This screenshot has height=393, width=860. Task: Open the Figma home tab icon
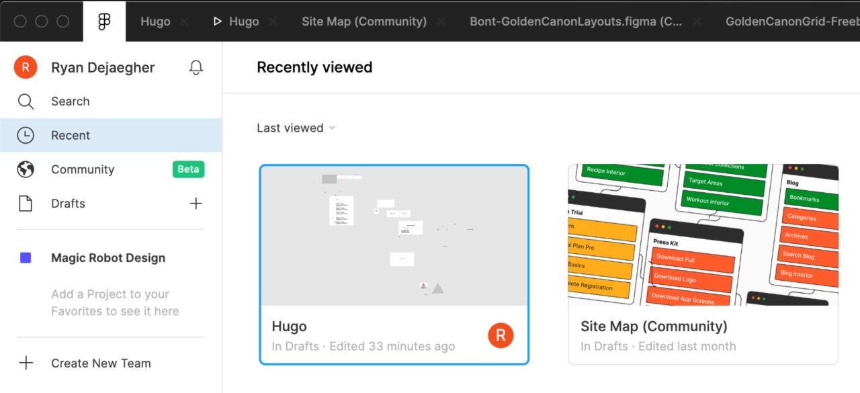[x=104, y=21]
